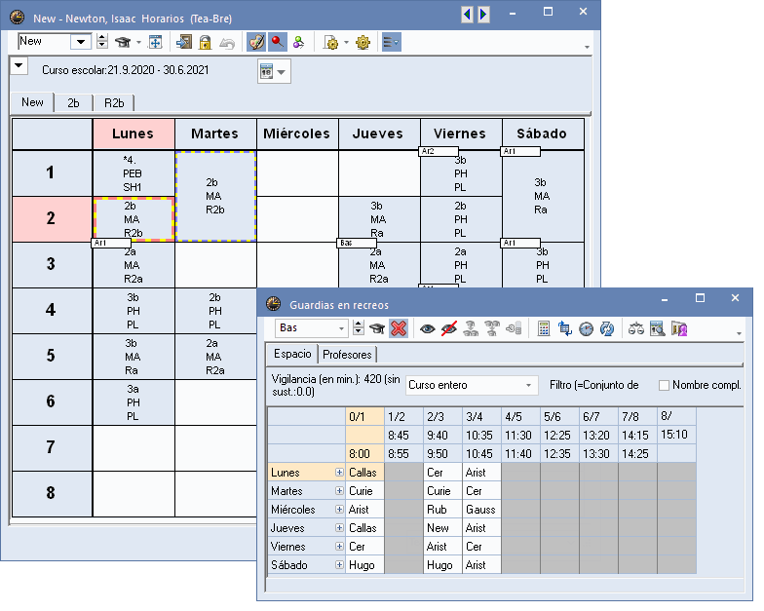This screenshot has height=611, width=764.
Task: Click the balance scales icon
Action: coord(635,329)
